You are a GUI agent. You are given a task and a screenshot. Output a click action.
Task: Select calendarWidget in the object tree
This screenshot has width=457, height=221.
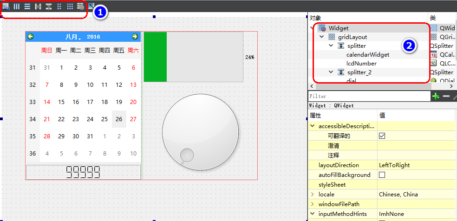367,54
